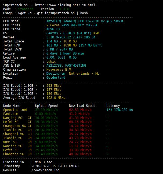Click the Average I/O Speed value
This screenshot has width=163, height=174.
[56, 98]
